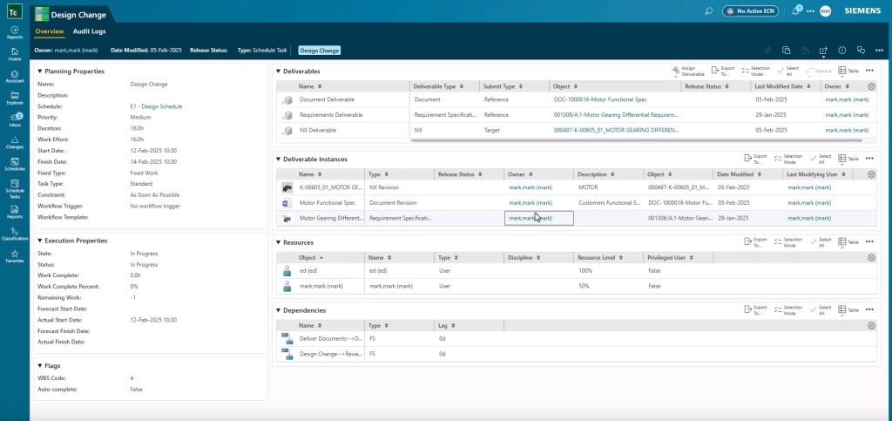
Task: Sort Deliverables by Last Modified Date
Action: point(781,86)
